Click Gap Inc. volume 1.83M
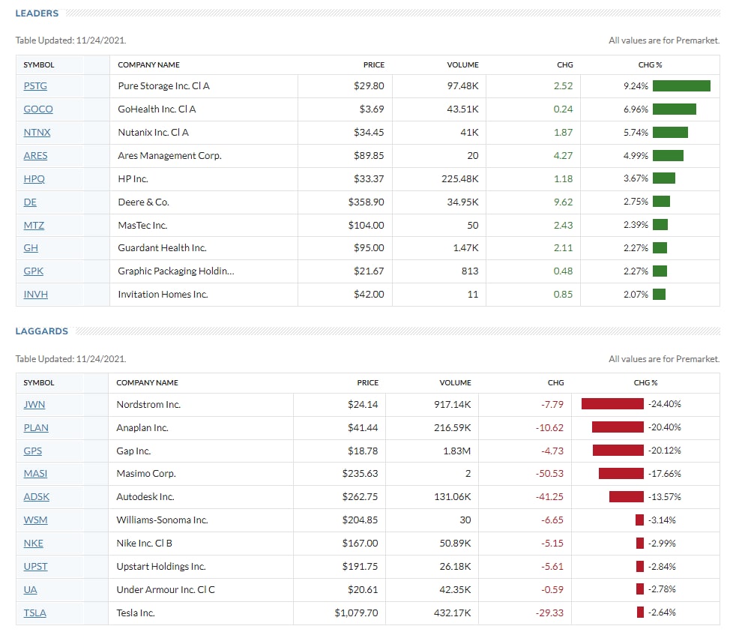The height and width of the screenshot is (632, 733). pyautogui.click(x=456, y=451)
